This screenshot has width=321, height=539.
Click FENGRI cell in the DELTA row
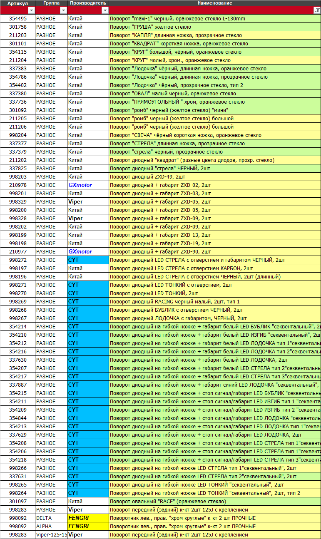tap(88, 518)
